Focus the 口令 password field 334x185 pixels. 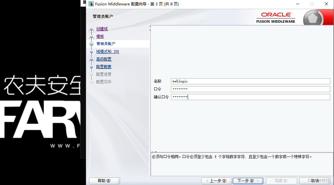pos(251,89)
